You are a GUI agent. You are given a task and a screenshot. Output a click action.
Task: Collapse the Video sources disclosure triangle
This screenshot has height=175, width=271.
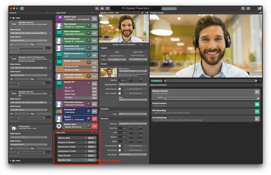[11, 18]
